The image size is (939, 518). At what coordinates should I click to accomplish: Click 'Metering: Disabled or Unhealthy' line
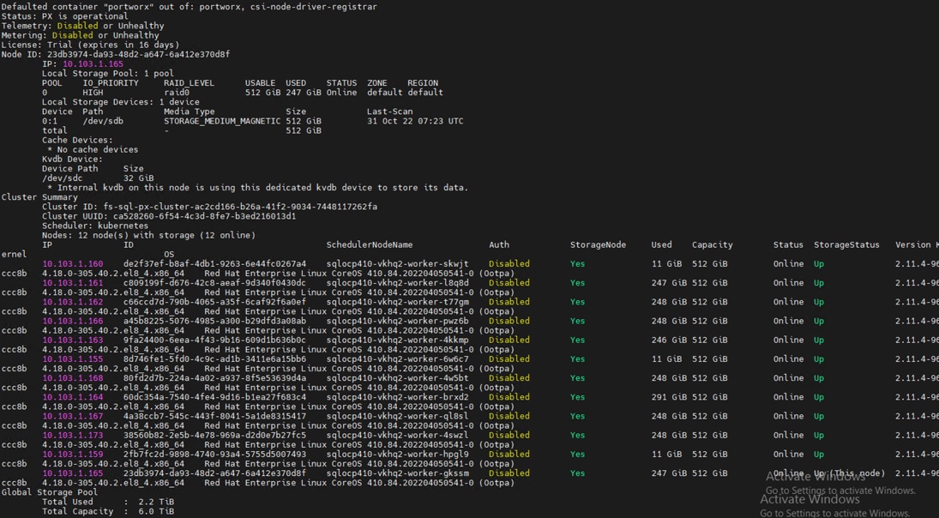[81, 35]
